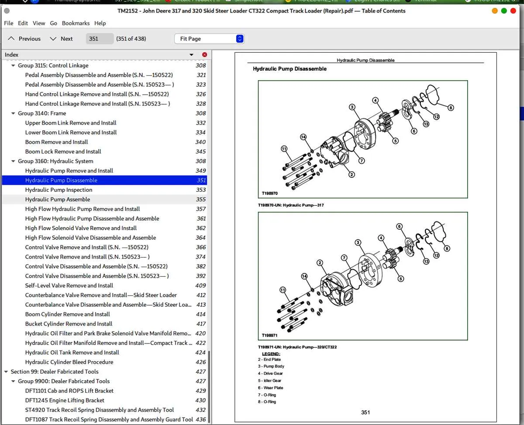Viewport: 524px width, 425px height.
Task: Collapse Group 3160: Hydraulic System
Action: click(13, 161)
